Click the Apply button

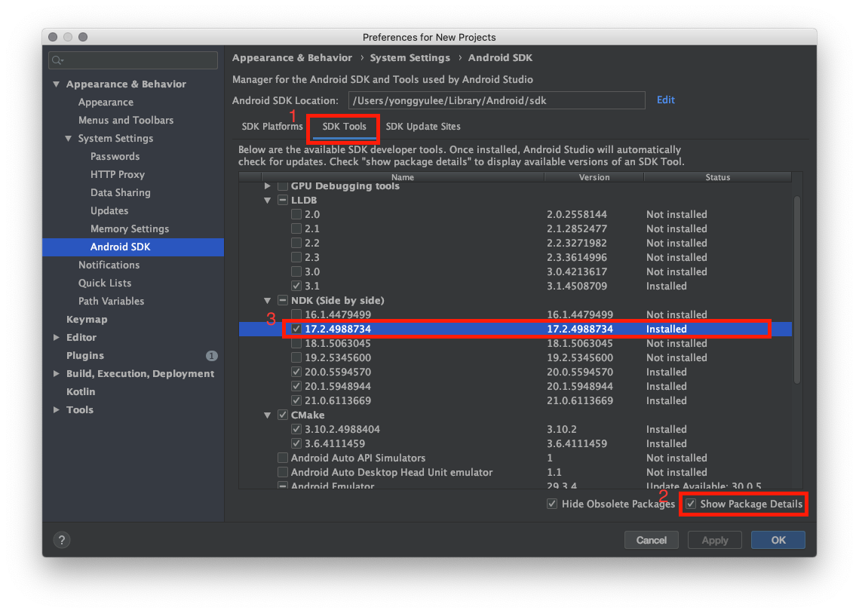pos(715,540)
